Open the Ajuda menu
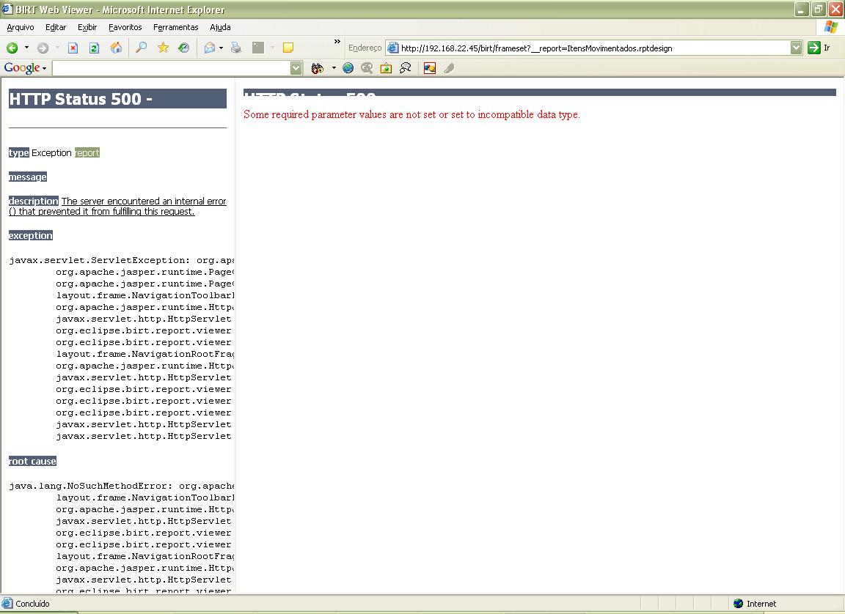 click(220, 27)
